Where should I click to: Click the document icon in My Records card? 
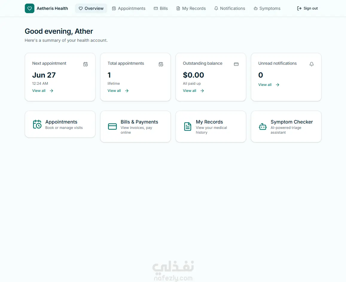click(x=188, y=127)
